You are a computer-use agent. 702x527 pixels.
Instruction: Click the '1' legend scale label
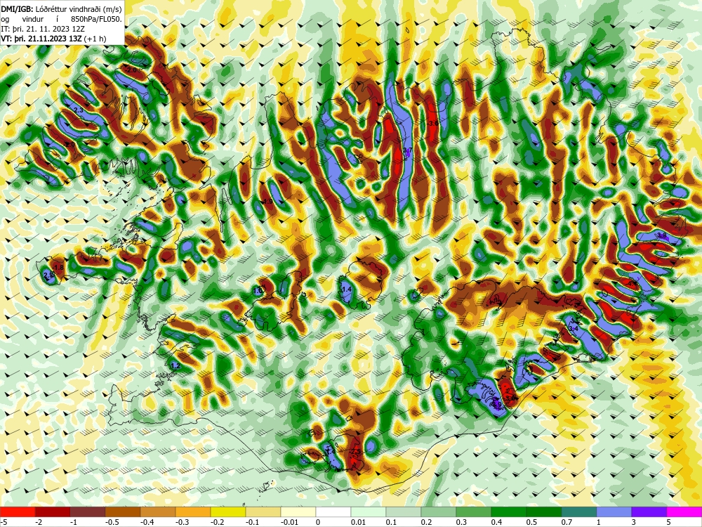(599, 522)
